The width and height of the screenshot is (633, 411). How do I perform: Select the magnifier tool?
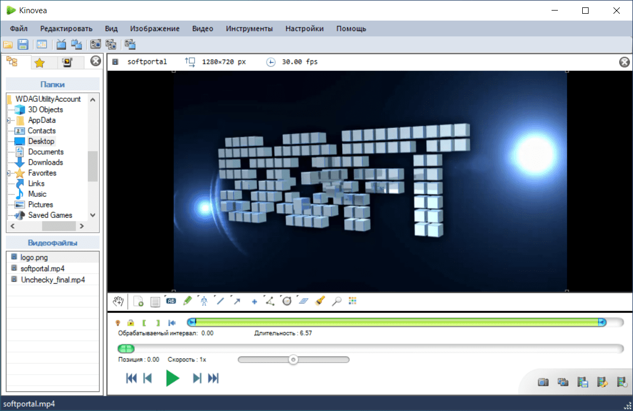tap(336, 301)
